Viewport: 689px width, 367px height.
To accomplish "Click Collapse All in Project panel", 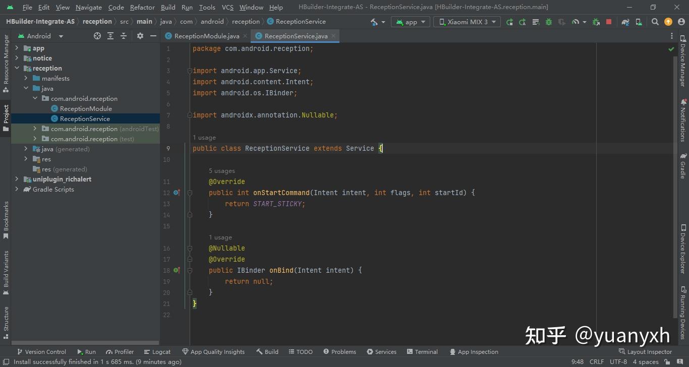I will click(124, 36).
